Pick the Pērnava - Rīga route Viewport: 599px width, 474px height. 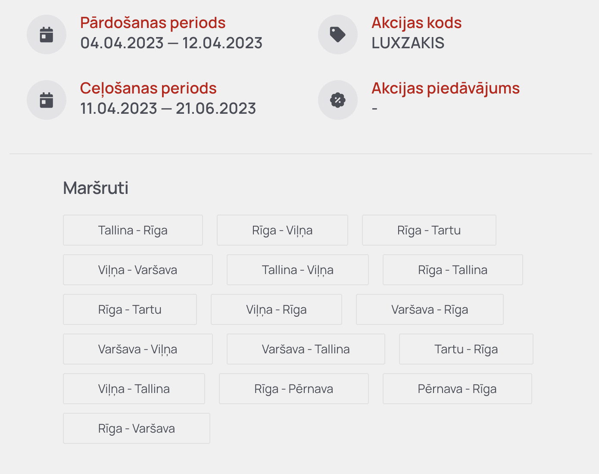click(457, 389)
